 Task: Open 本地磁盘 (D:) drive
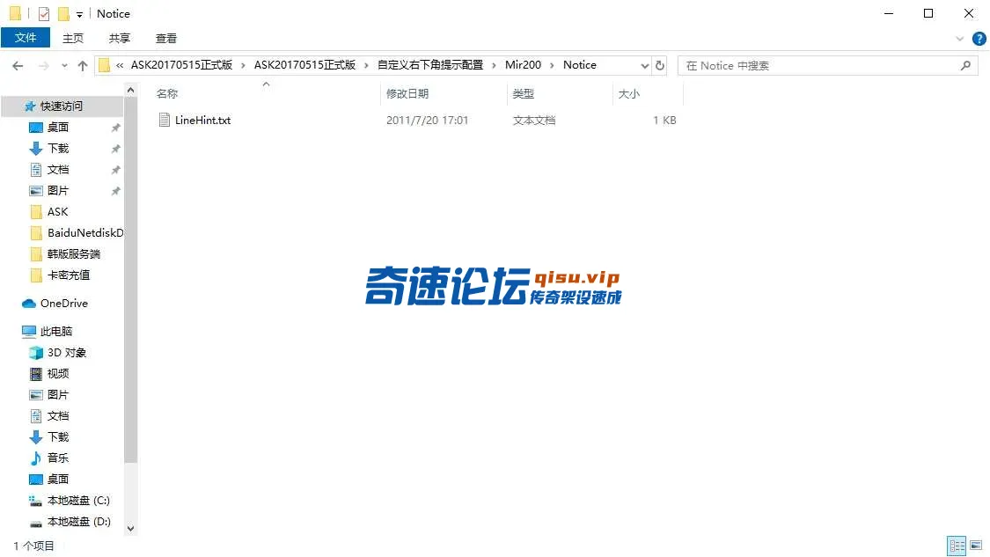78,522
